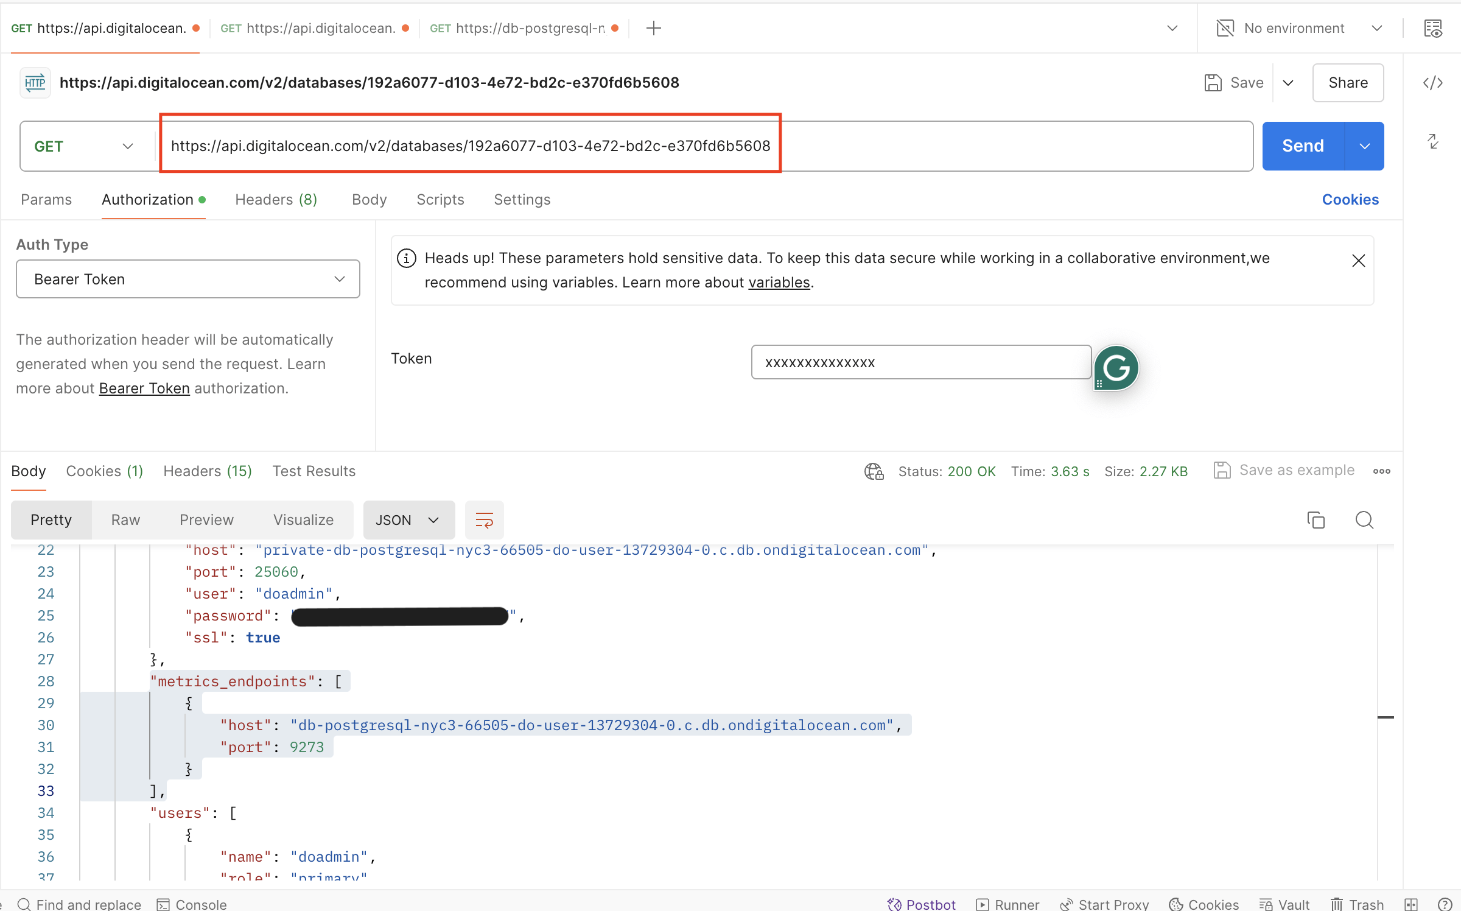This screenshot has width=1461, height=911.
Task: Open environment quick look icon
Action: pyautogui.click(x=1433, y=28)
